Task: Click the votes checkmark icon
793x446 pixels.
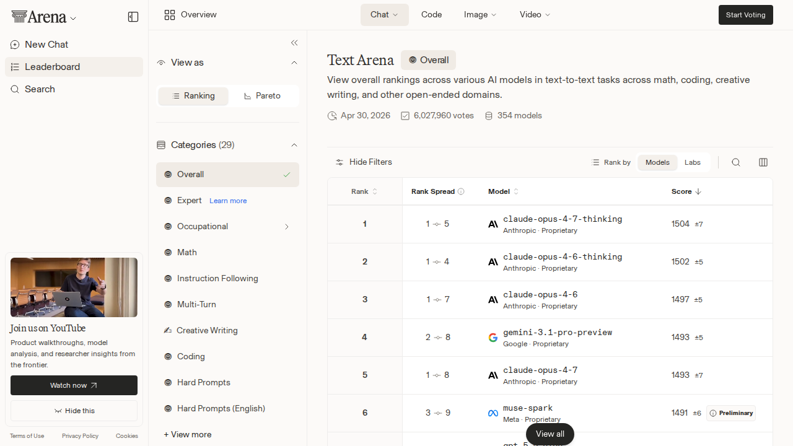Action: 405,116
